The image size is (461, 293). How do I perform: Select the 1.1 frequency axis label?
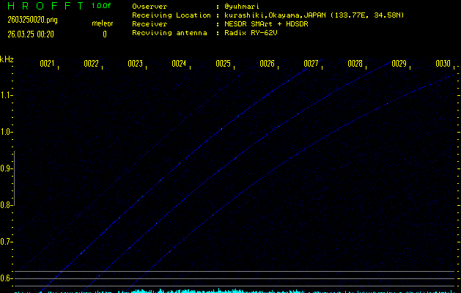click(x=7, y=95)
